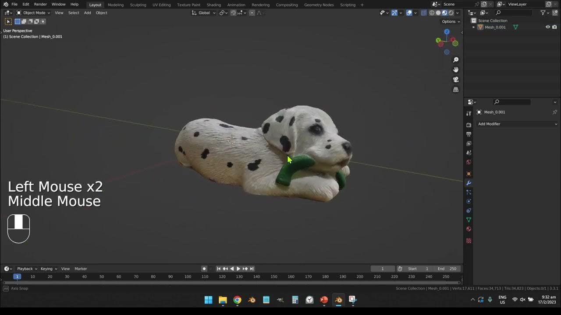This screenshot has width=561, height=315.
Task: Toggle snapping magnet in viewport header
Action: click(x=233, y=13)
